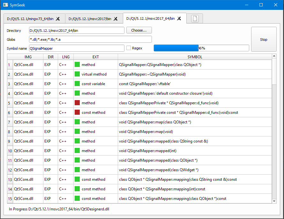Close the msvc2017_64/bin tab
The height and width of the screenshot is (219, 284).
click(179, 18)
